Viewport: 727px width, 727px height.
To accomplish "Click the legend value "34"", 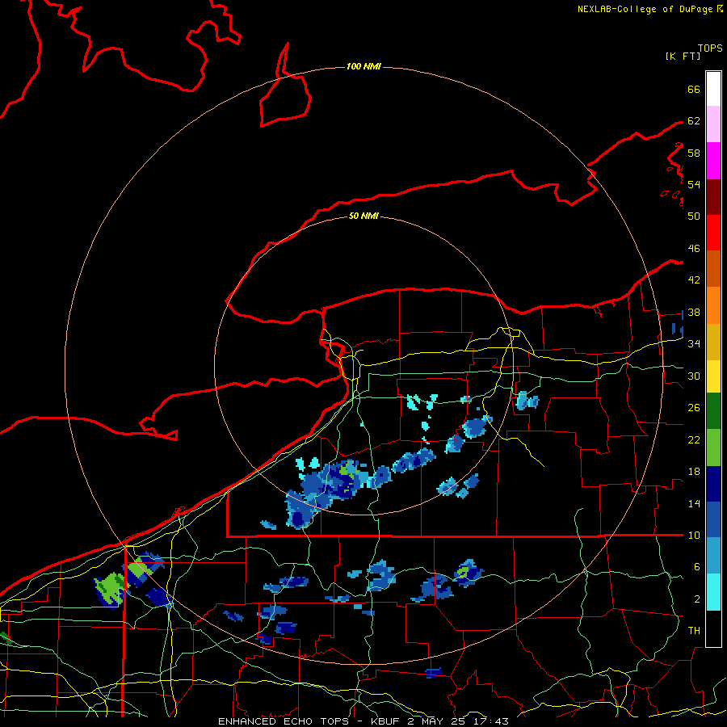I will (694, 343).
